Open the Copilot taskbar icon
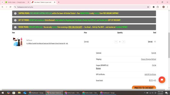 point(8,93)
